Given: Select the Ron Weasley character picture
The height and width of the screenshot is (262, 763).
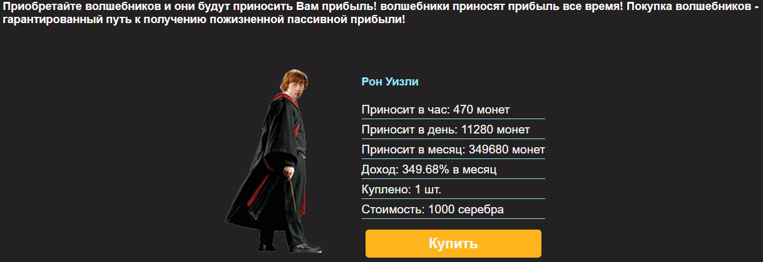Looking at the screenshot, I should (x=274, y=160).
